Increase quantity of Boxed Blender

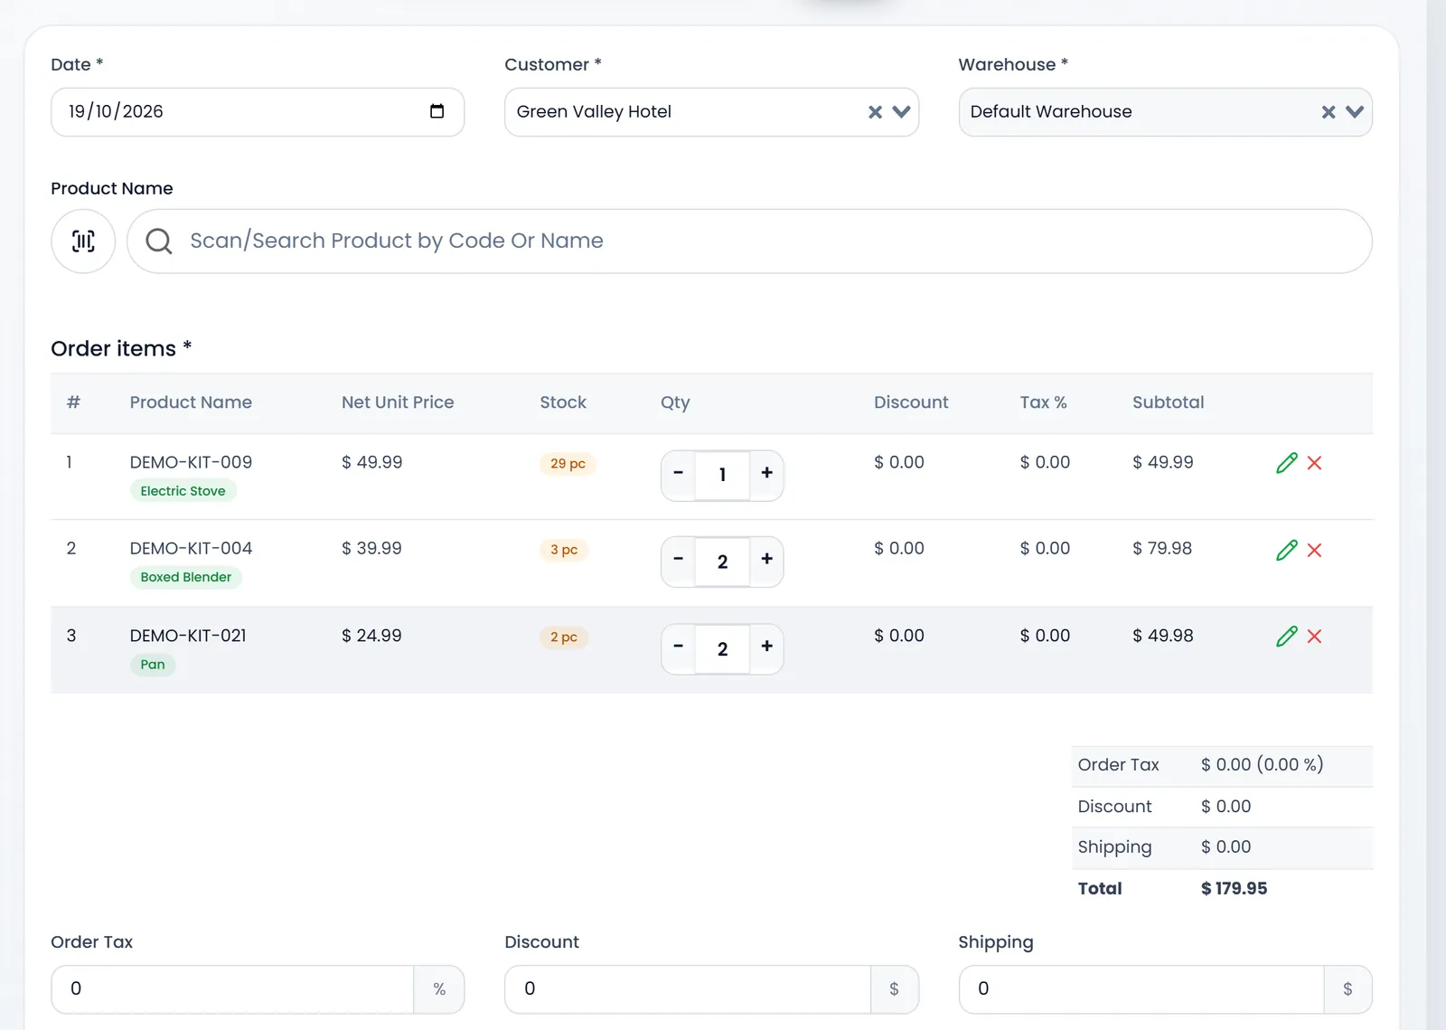tap(767, 560)
